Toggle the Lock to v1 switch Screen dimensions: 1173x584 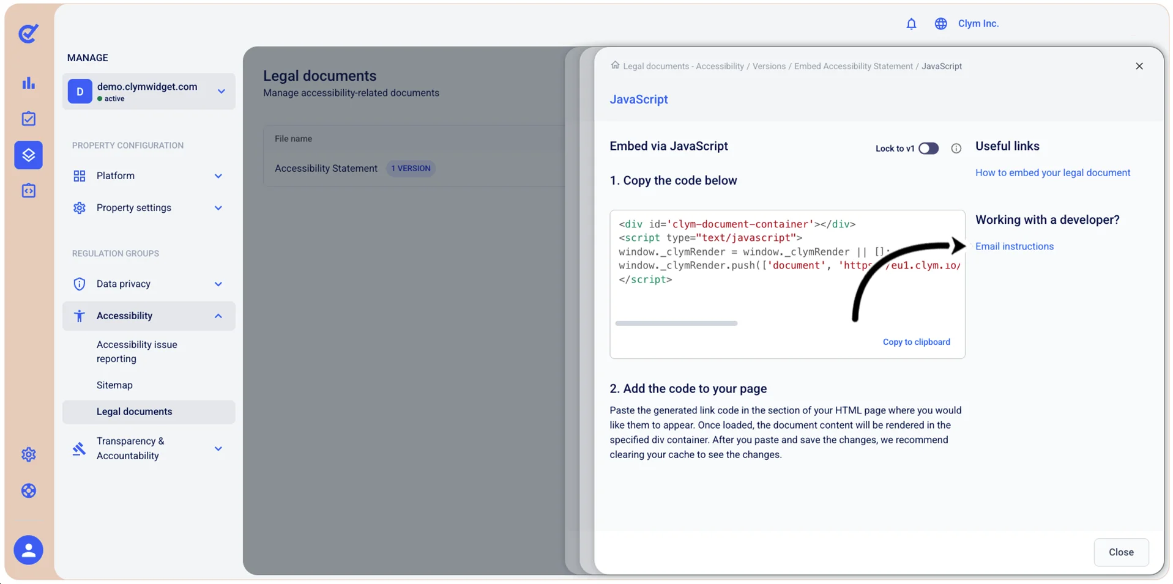(x=928, y=149)
